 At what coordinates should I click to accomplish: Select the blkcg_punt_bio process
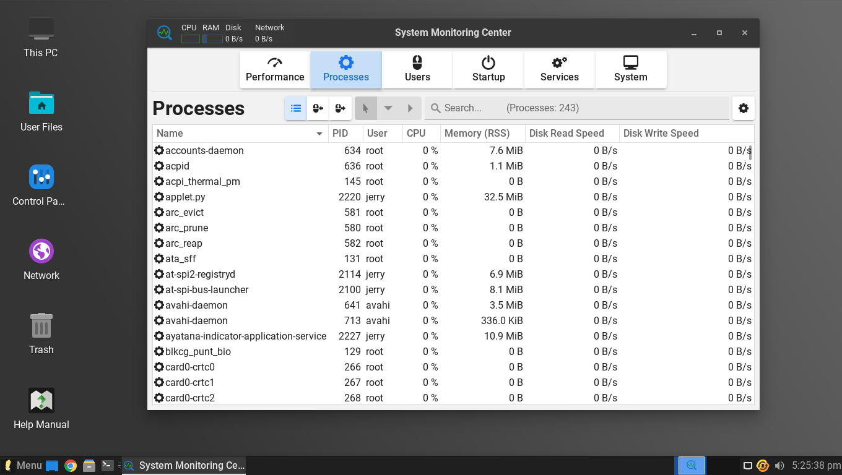pyautogui.click(x=453, y=351)
